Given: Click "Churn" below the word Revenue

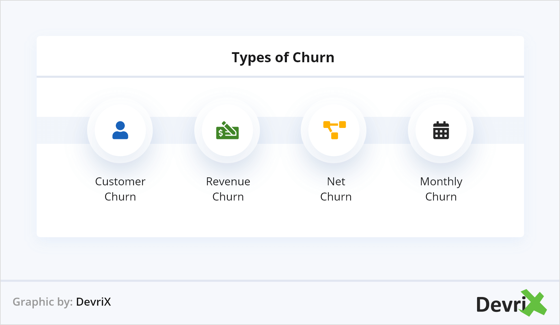Looking at the screenshot, I should [228, 197].
